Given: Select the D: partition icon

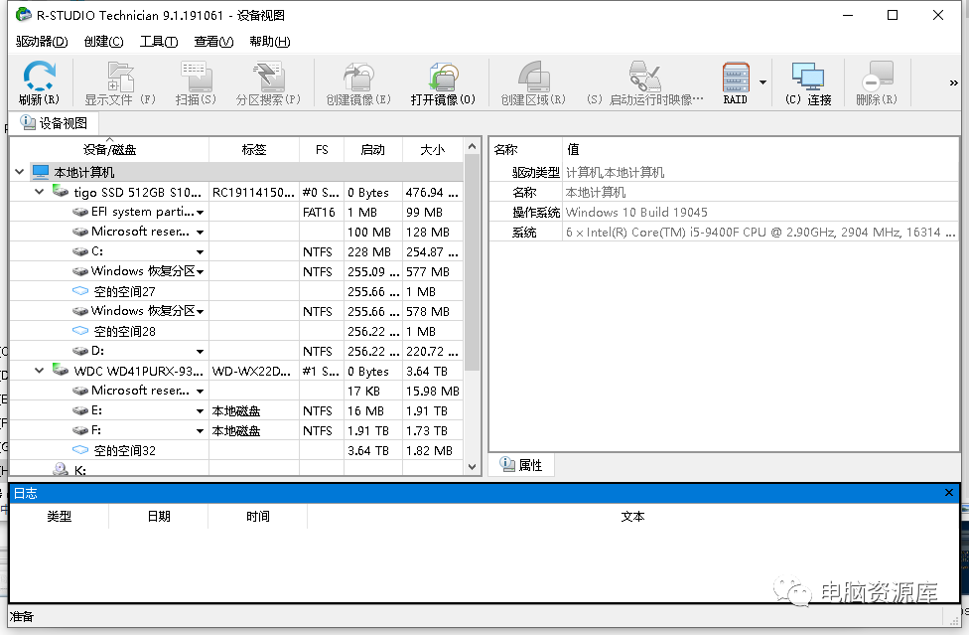Looking at the screenshot, I should click(x=80, y=351).
